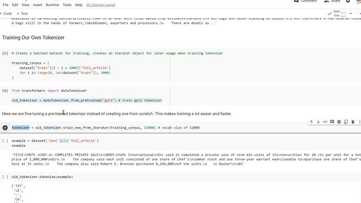361x203 pixels.
Task: Move the selected cell up
Action: coord(311,122)
